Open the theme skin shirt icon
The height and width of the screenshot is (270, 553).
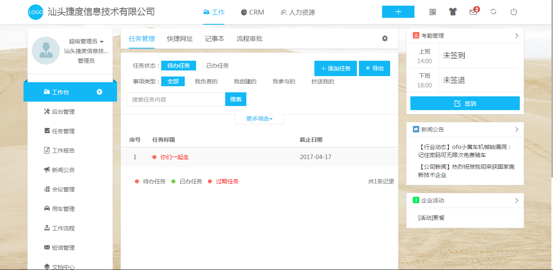[453, 12]
